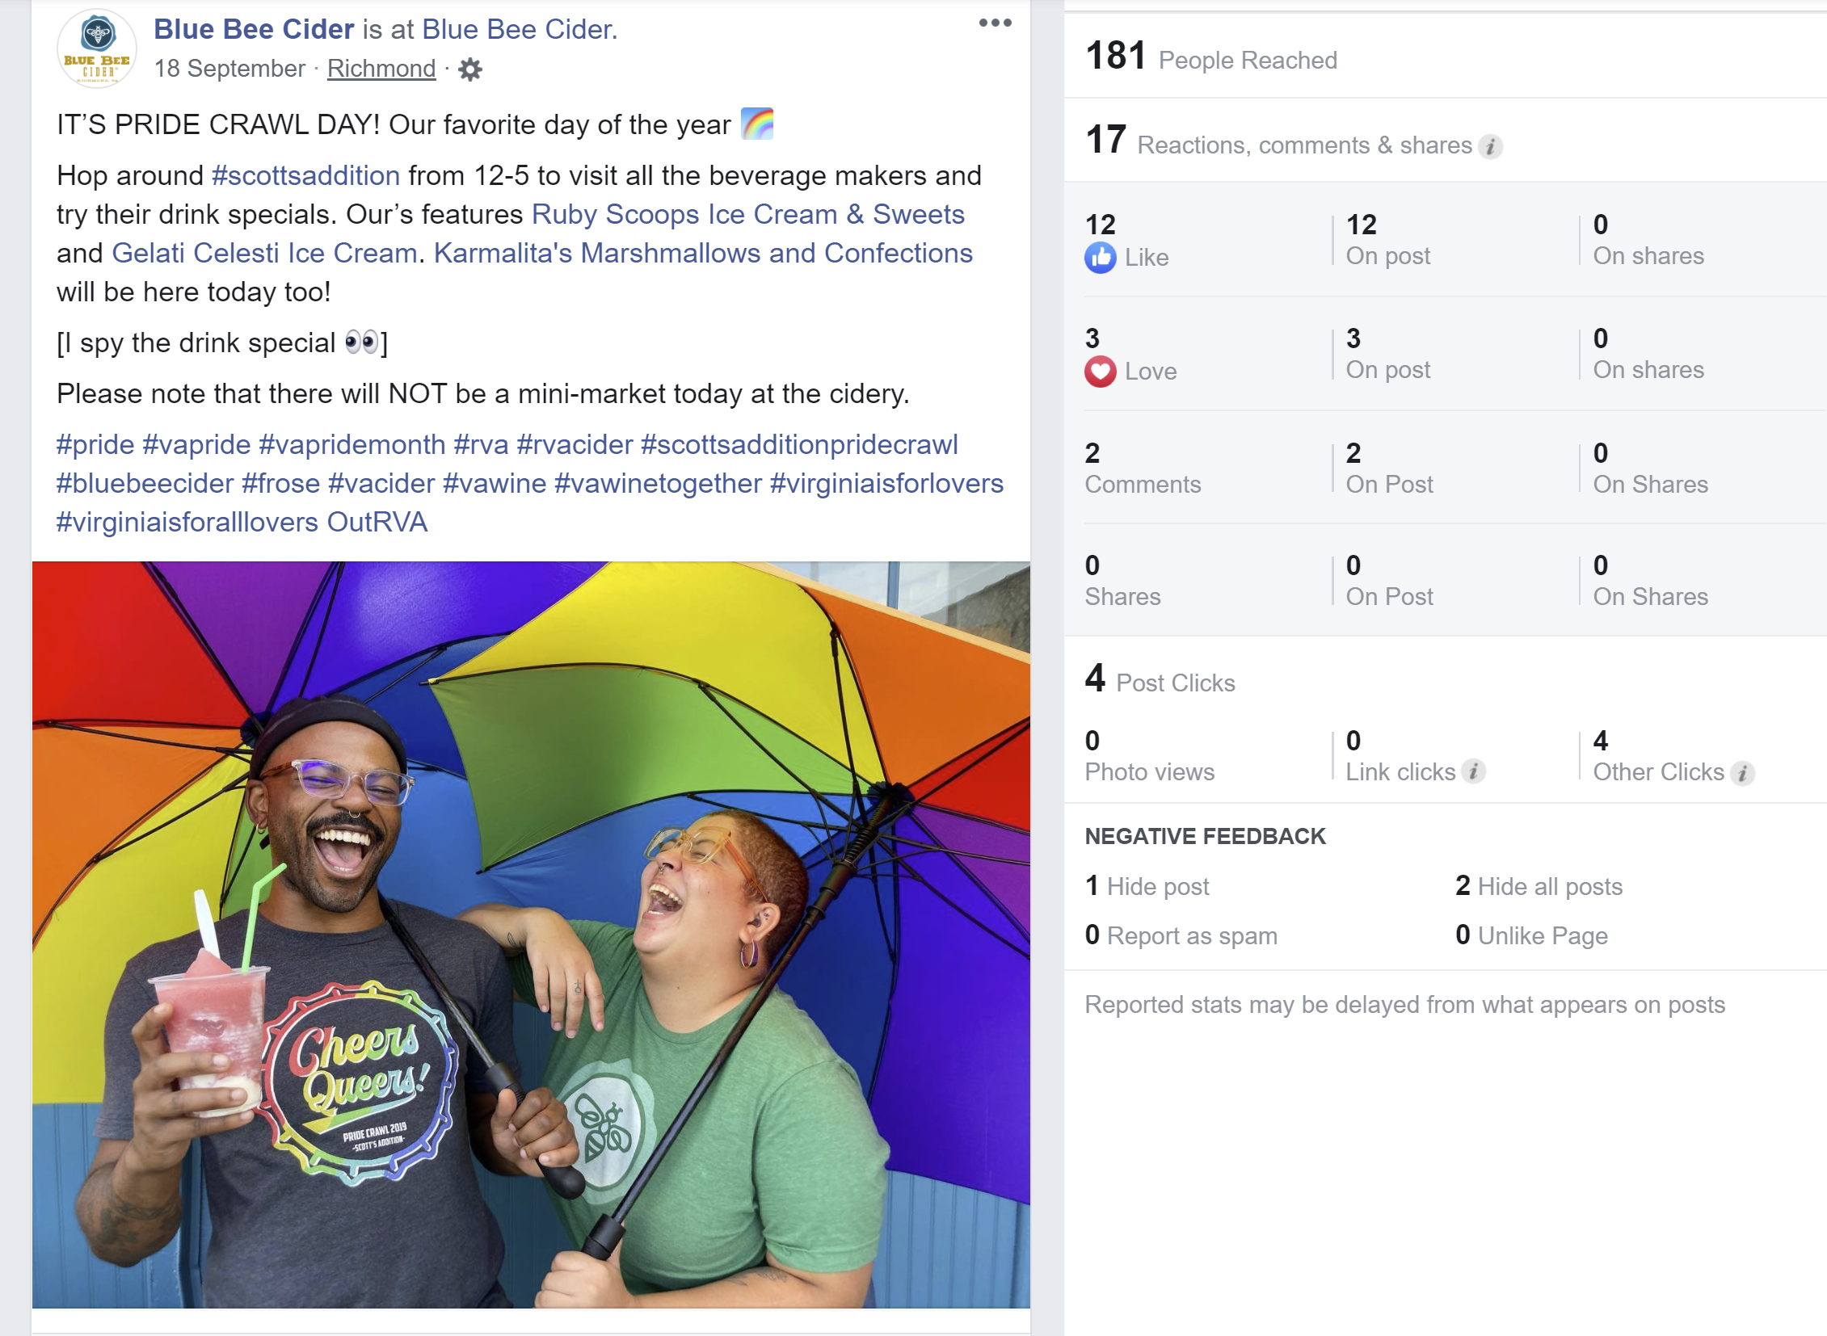
Task: Click the rainbow emoji in the post text
Action: pyautogui.click(x=757, y=124)
